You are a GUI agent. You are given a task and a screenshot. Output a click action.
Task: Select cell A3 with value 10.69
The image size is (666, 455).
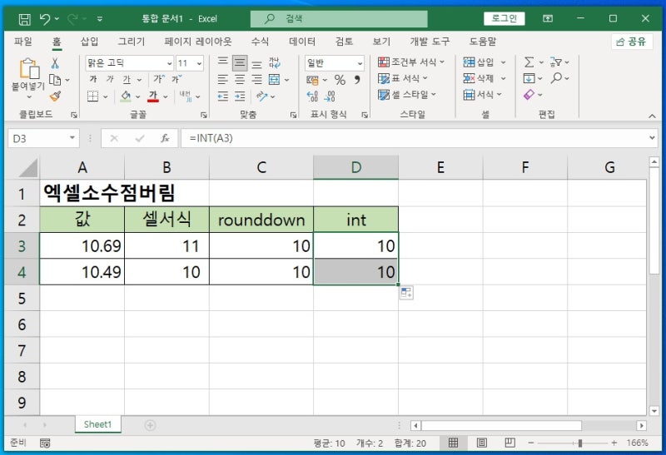(x=82, y=245)
